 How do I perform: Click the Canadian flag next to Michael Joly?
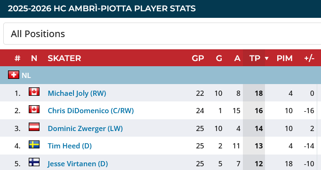click(x=34, y=92)
